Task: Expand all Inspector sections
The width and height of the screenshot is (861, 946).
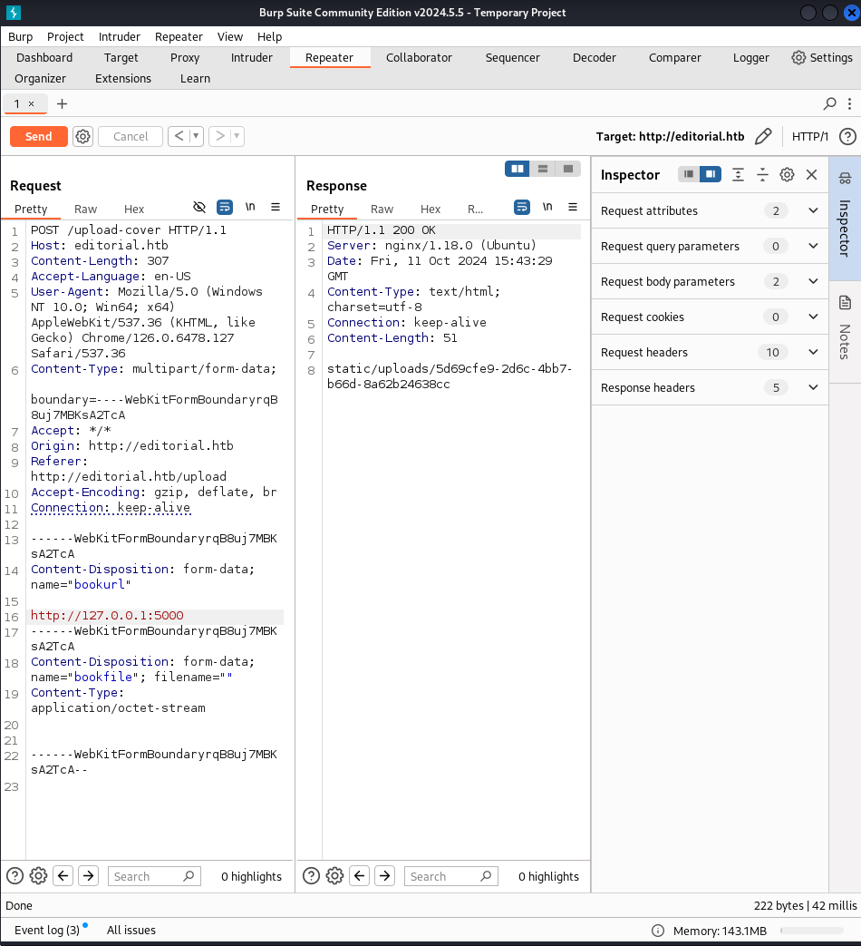Action: (x=738, y=174)
